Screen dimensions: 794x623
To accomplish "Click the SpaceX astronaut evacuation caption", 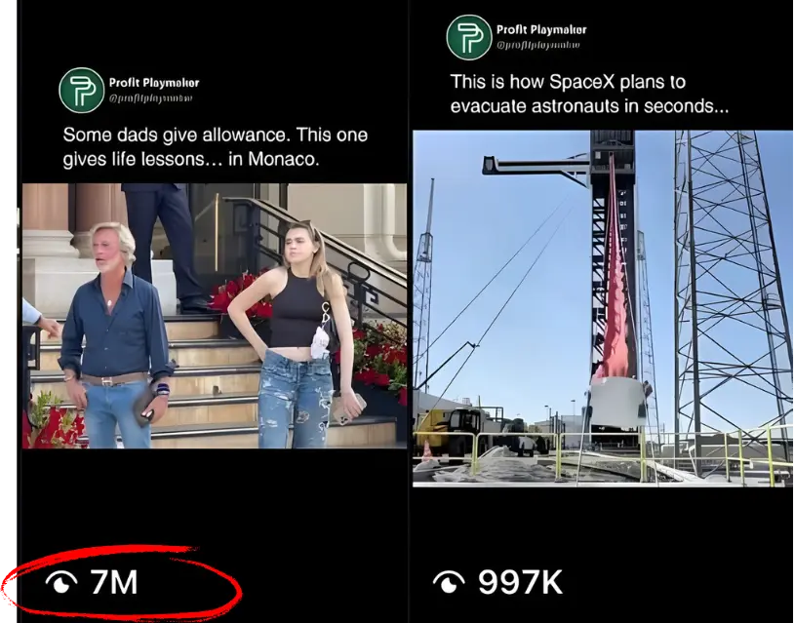I will point(589,94).
